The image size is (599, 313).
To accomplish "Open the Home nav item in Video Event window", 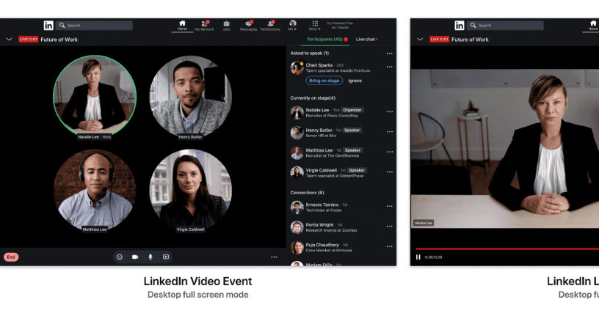I will point(182,26).
